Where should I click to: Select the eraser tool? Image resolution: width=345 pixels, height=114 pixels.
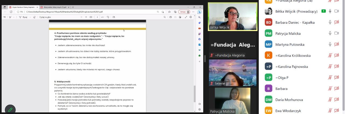(34, 17)
